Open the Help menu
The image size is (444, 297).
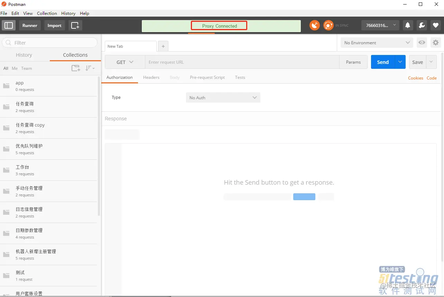pyautogui.click(x=84, y=13)
